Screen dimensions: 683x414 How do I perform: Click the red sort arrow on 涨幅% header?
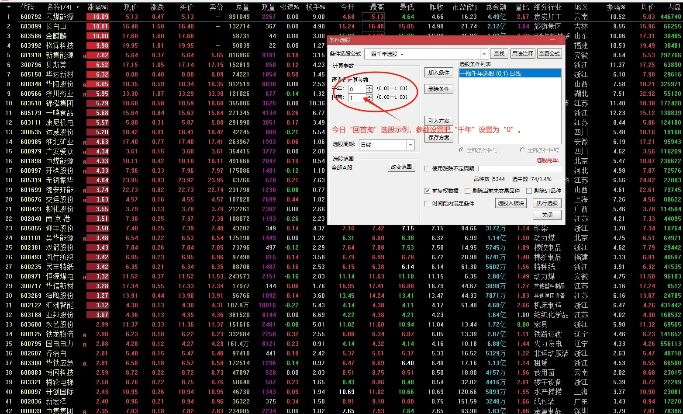[108, 7]
